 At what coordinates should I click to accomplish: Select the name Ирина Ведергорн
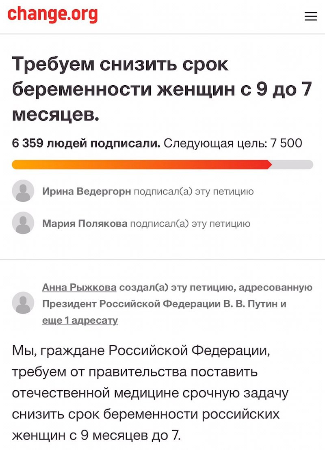87,191
